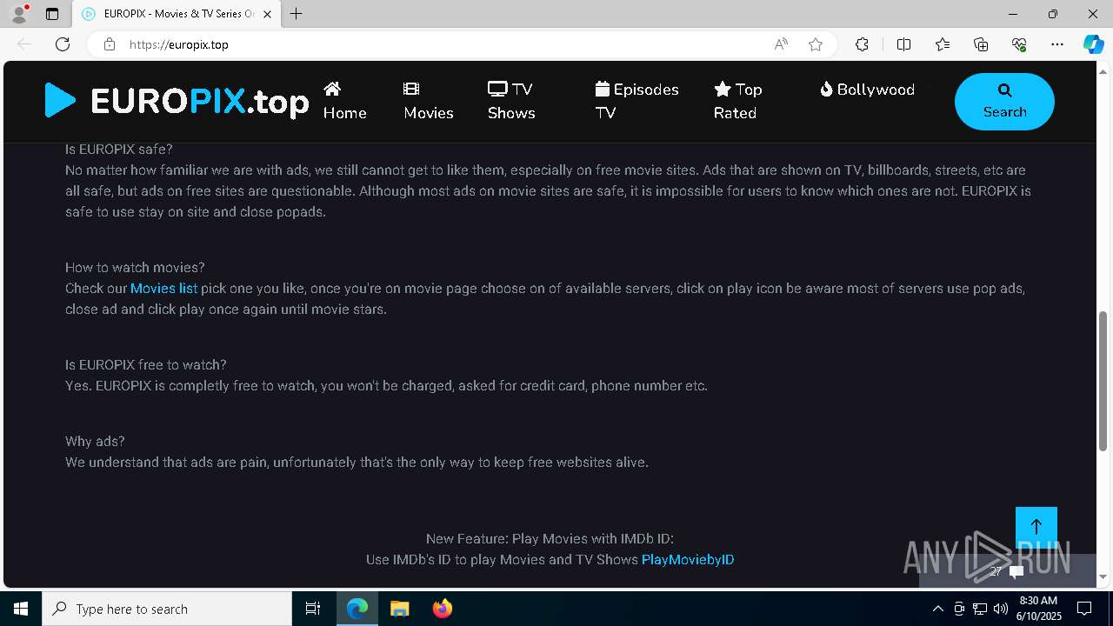
Task: Open Settings and more menu
Action: 1057,44
